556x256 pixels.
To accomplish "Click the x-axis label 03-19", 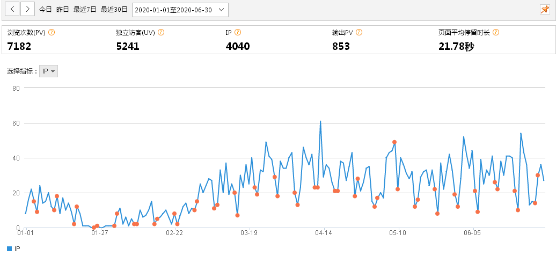I will [x=249, y=233].
